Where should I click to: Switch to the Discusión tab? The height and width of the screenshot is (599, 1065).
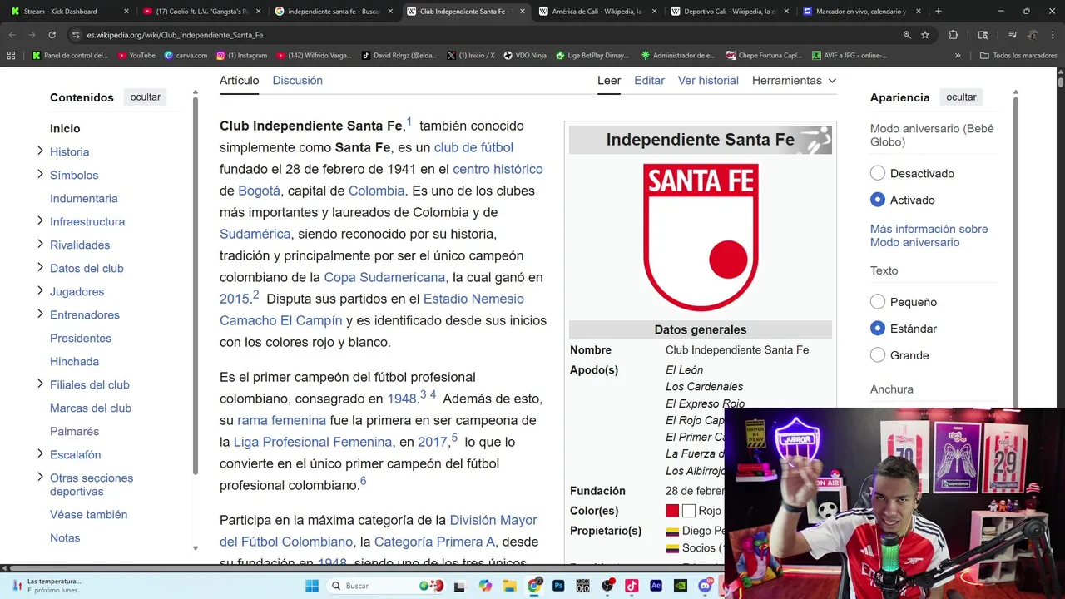click(297, 81)
